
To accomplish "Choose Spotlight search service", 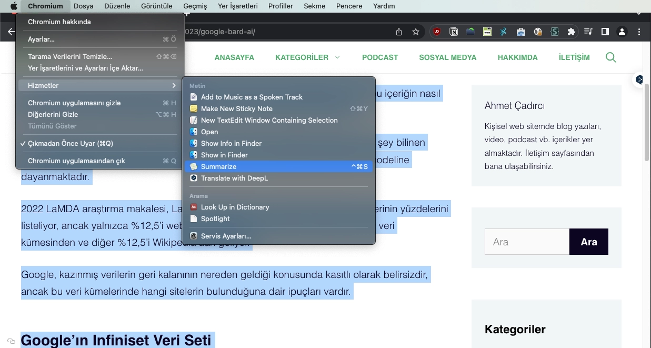I will click(x=279, y=218).
